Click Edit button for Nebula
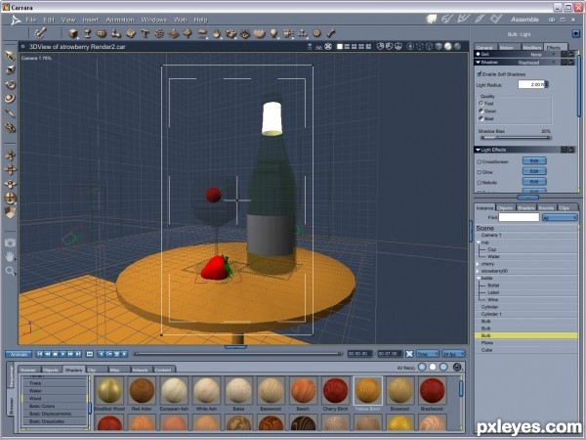 click(534, 182)
